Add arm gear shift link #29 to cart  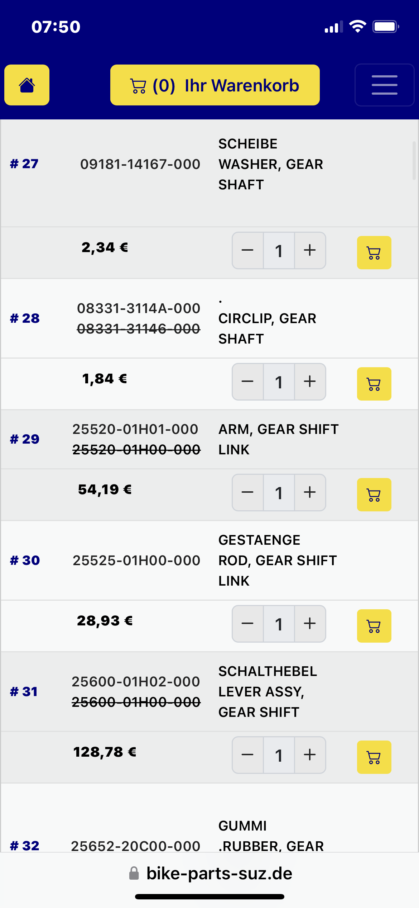374,495
